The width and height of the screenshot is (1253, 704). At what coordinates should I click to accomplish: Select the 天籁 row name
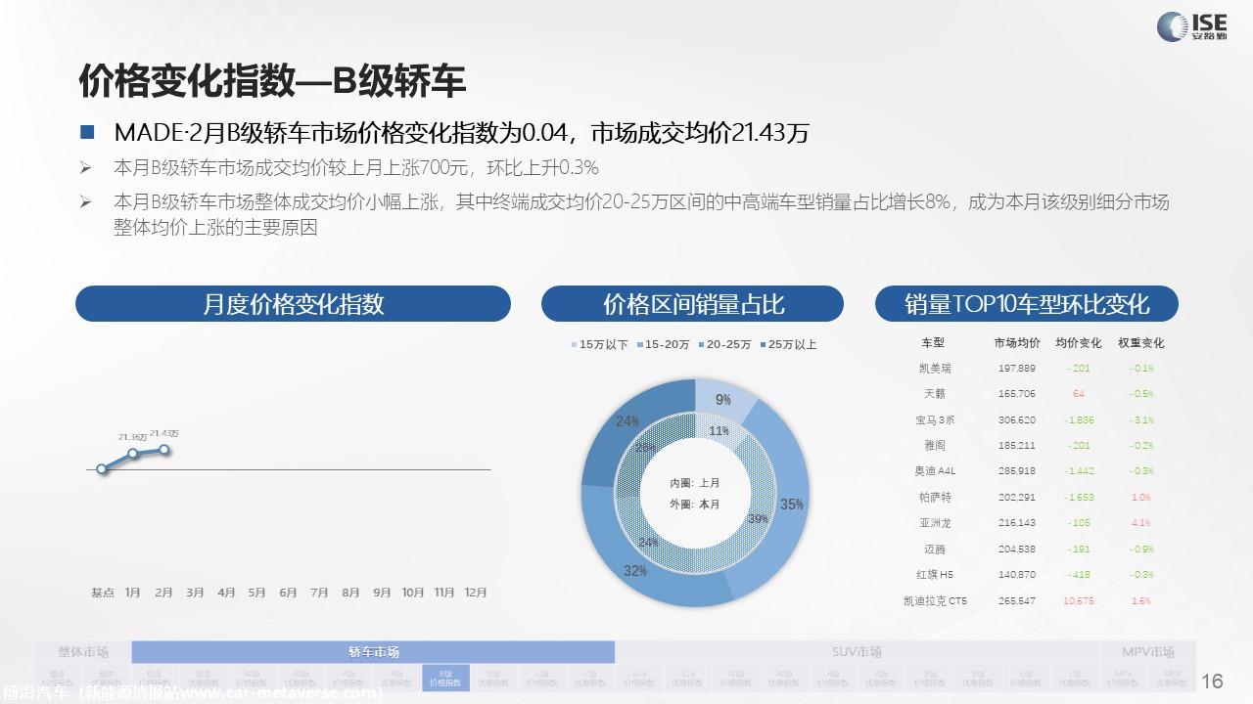pos(935,394)
